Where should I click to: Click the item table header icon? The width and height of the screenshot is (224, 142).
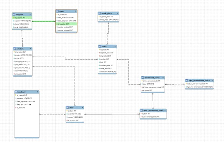tap(68, 108)
